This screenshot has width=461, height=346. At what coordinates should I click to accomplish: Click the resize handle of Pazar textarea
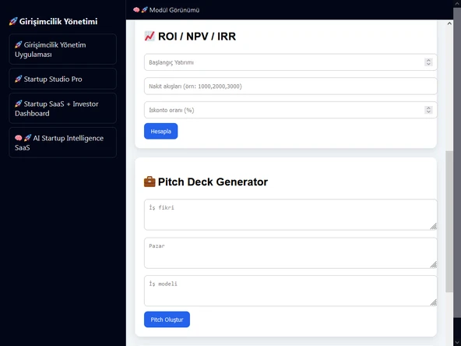click(433, 264)
